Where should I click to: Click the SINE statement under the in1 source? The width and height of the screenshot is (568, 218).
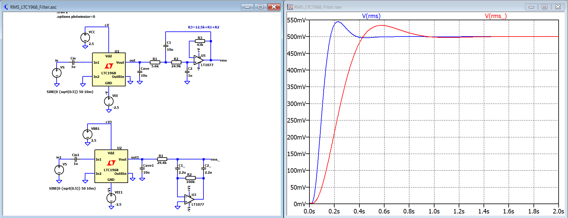pyautogui.click(x=72, y=188)
